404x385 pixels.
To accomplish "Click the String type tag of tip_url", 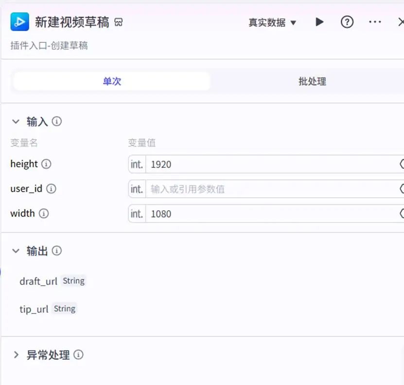I will (65, 309).
